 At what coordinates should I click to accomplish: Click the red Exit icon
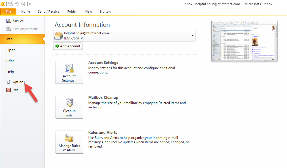(x=8, y=90)
